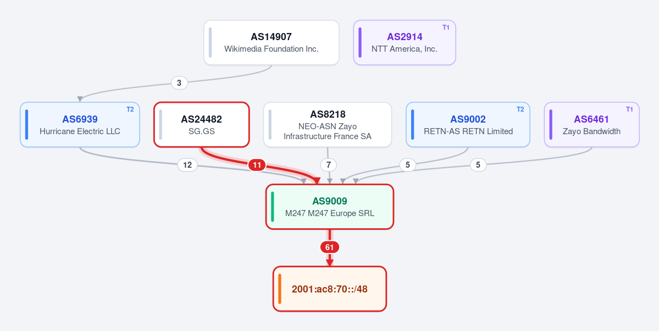659x331 pixels.
Task: Click the AS9009 heading text link
Action: (x=330, y=201)
